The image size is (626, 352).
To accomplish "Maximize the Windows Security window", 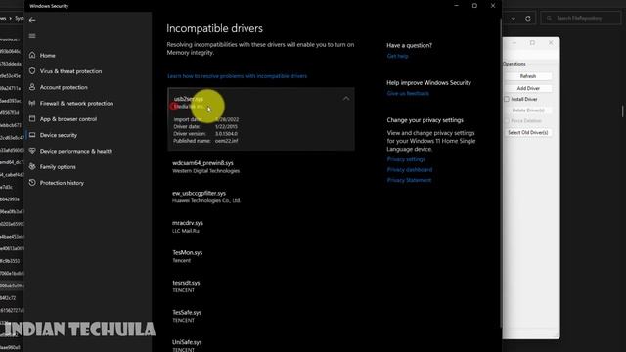I will point(474,6).
